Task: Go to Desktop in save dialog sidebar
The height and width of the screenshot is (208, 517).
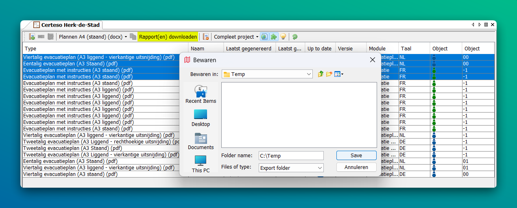Action: tap(201, 118)
